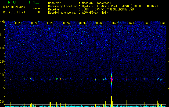Click the meteor label above the count
The width and height of the screenshot is (169, 107).
coord(38,8)
